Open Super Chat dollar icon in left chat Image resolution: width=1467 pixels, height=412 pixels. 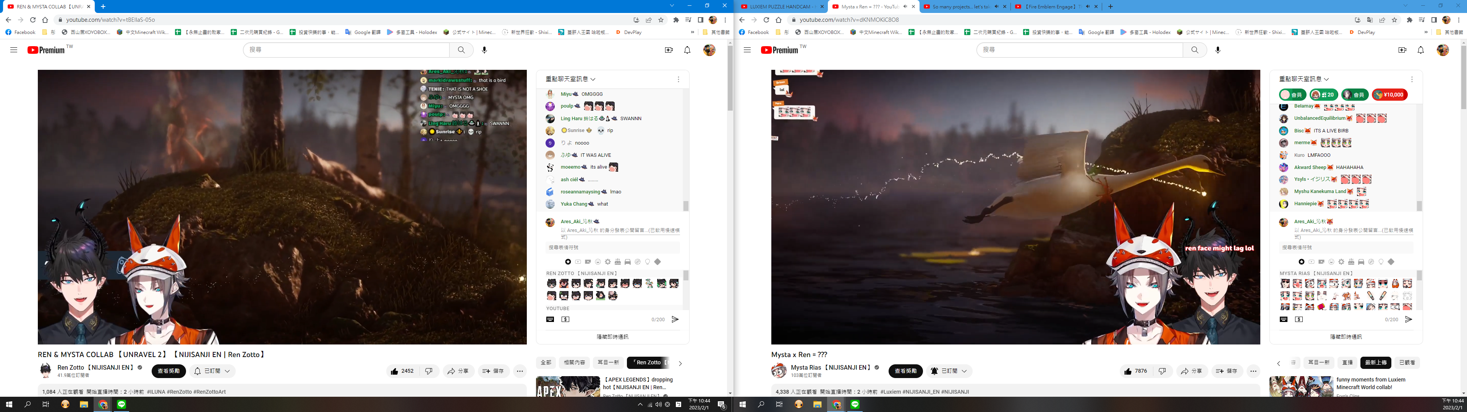point(565,319)
